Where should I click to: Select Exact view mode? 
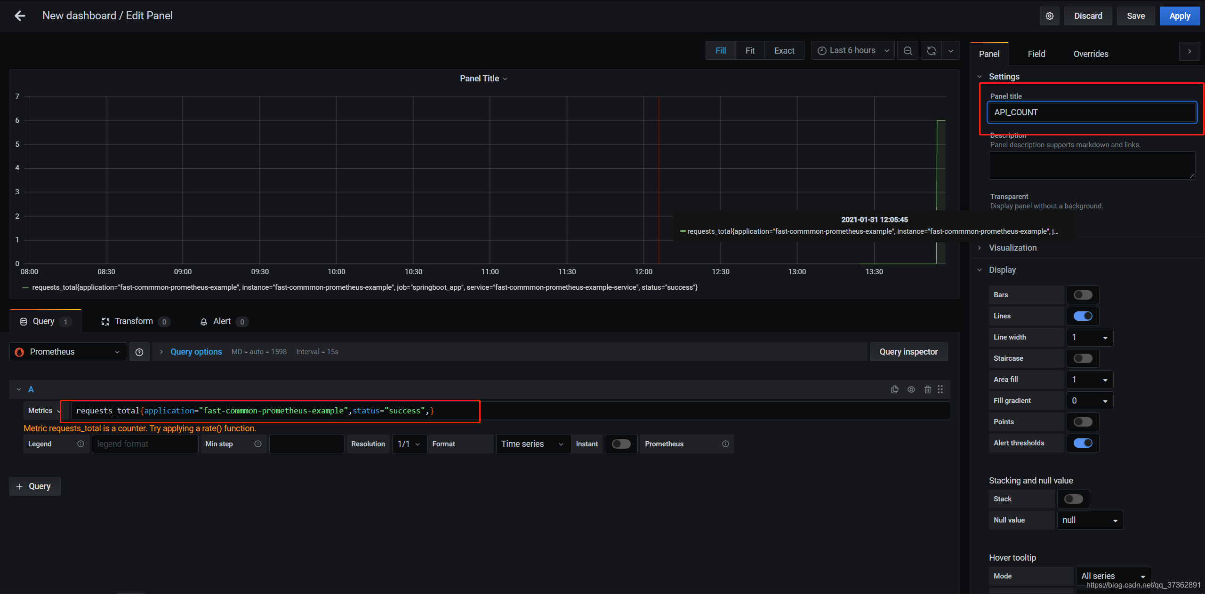coord(784,51)
